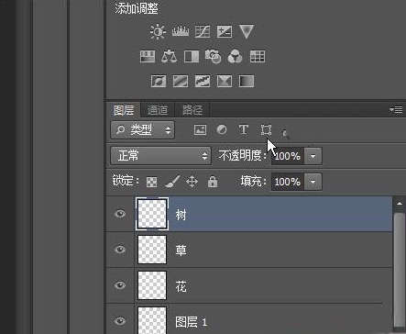Add a Levels adjustment layer
Screen dimensions: 406x334
(x=181, y=31)
